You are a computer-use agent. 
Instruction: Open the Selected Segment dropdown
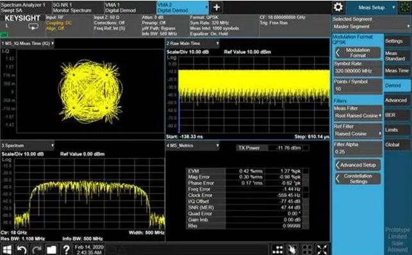coord(371,23)
